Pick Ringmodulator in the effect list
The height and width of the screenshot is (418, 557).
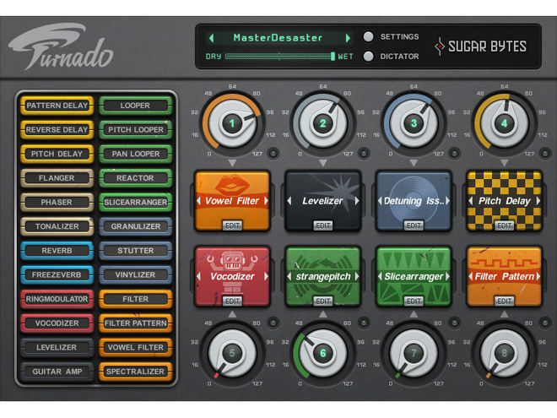57,299
